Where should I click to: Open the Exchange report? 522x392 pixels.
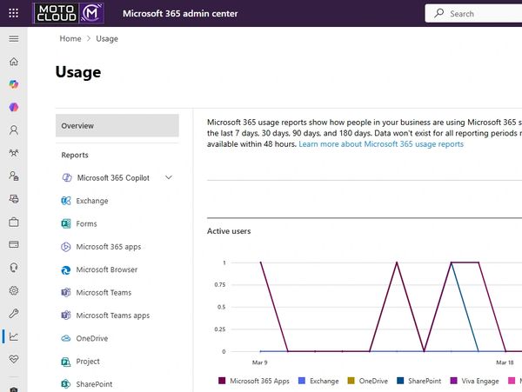click(91, 201)
